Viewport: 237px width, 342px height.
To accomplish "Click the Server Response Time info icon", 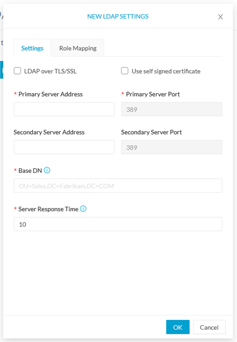I will (83, 209).
